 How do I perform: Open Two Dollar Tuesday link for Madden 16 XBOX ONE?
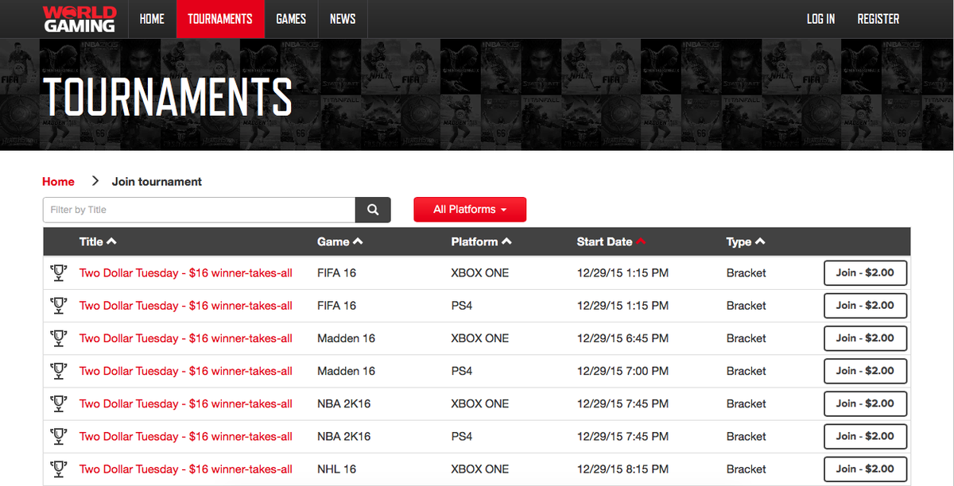[x=186, y=338]
